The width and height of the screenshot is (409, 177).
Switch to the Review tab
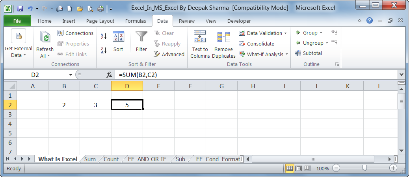[187, 21]
